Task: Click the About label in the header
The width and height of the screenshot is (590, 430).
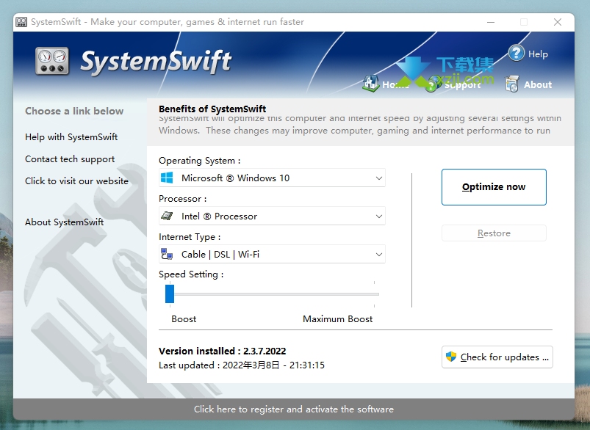Action: tap(538, 84)
